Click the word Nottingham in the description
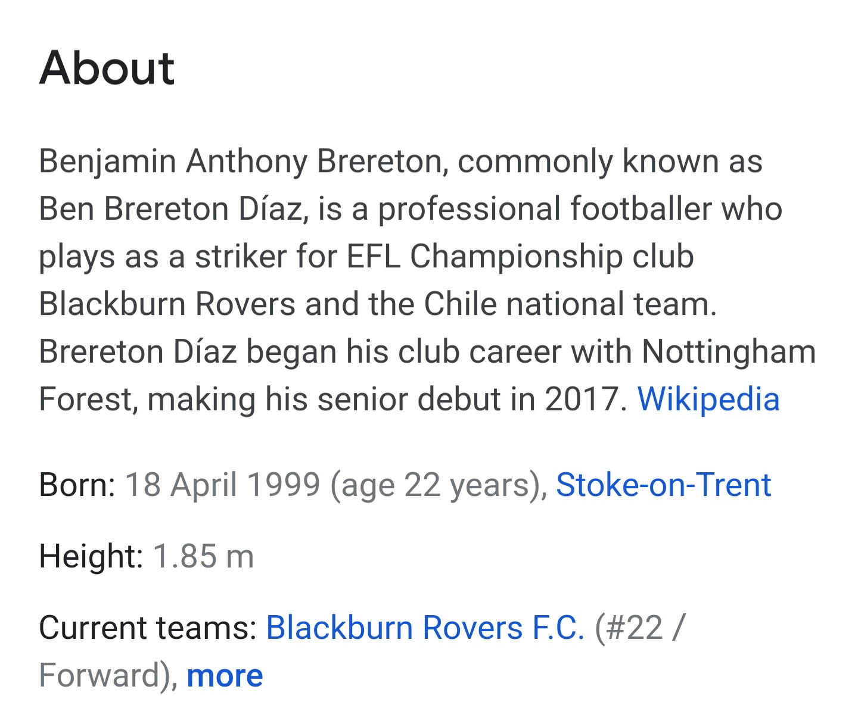Viewport: 858px width, 705px height. [729, 352]
